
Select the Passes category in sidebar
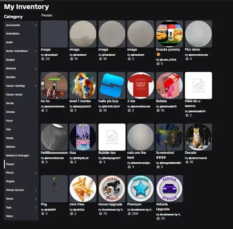click(x=21, y=164)
